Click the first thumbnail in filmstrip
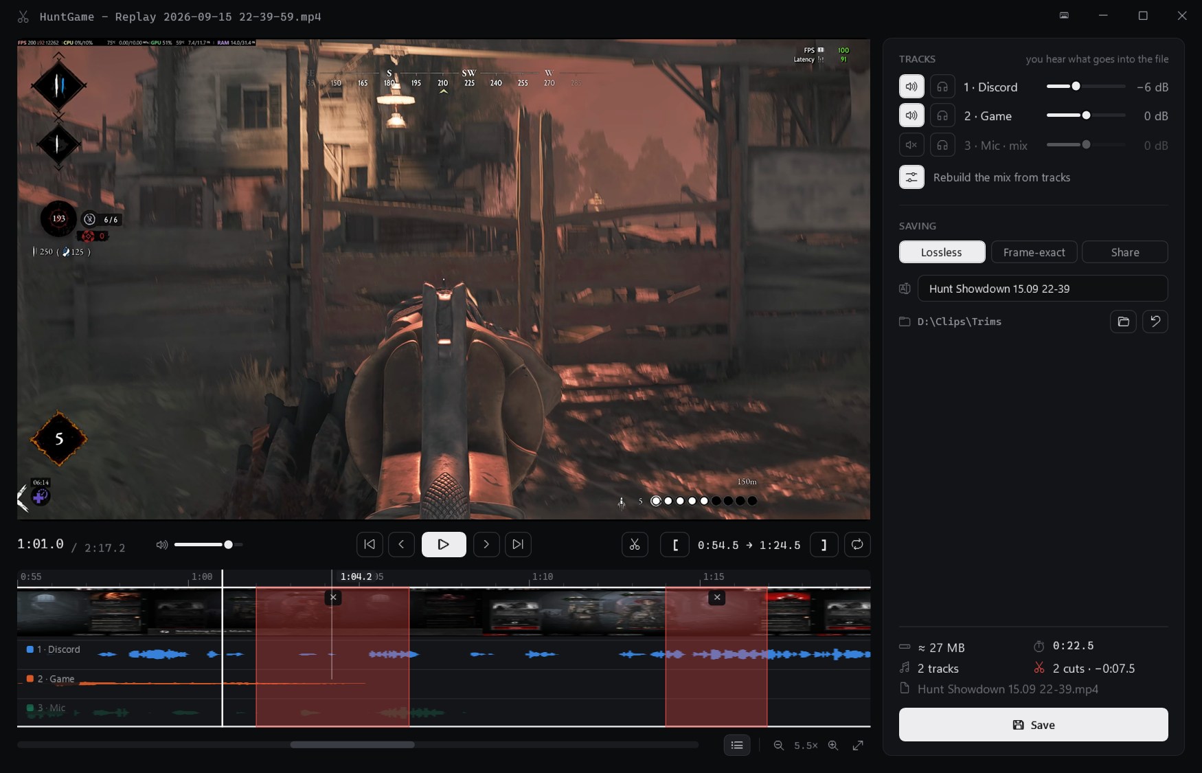This screenshot has width=1202, height=773. [x=54, y=613]
